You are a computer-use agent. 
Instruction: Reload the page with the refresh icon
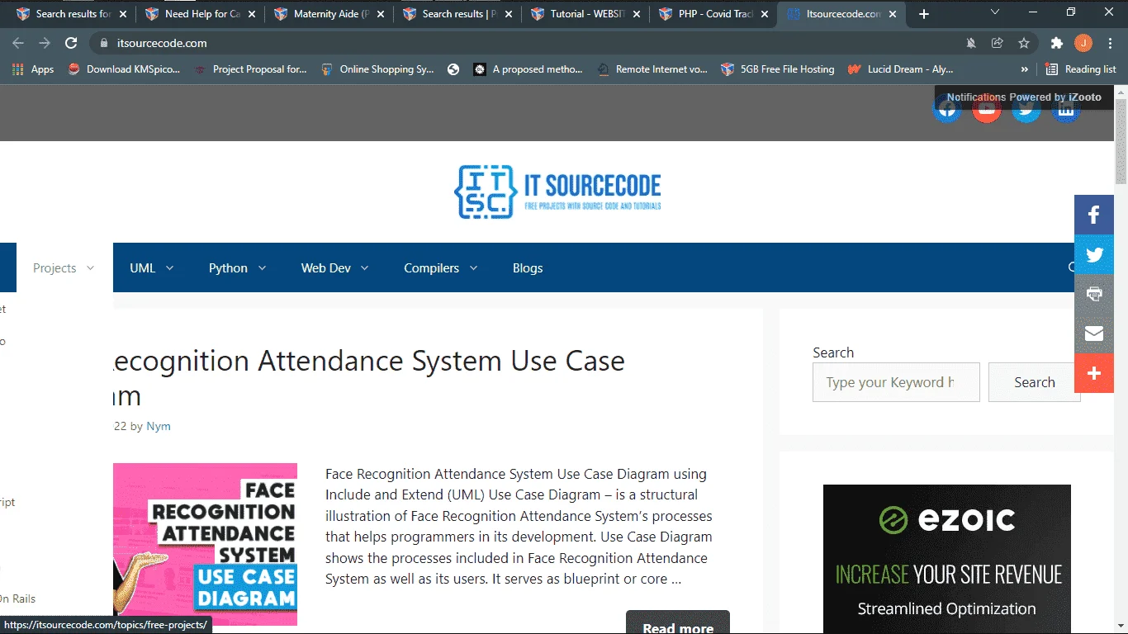click(71, 43)
